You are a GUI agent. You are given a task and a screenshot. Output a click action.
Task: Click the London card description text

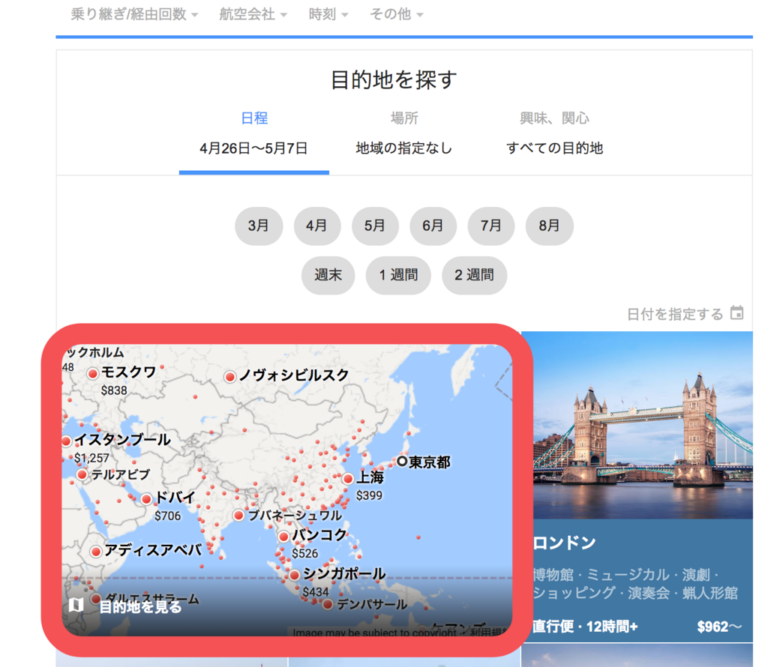pyautogui.click(x=635, y=584)
